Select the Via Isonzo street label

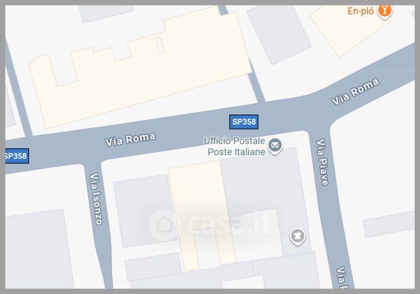click(x=96, y=199)
